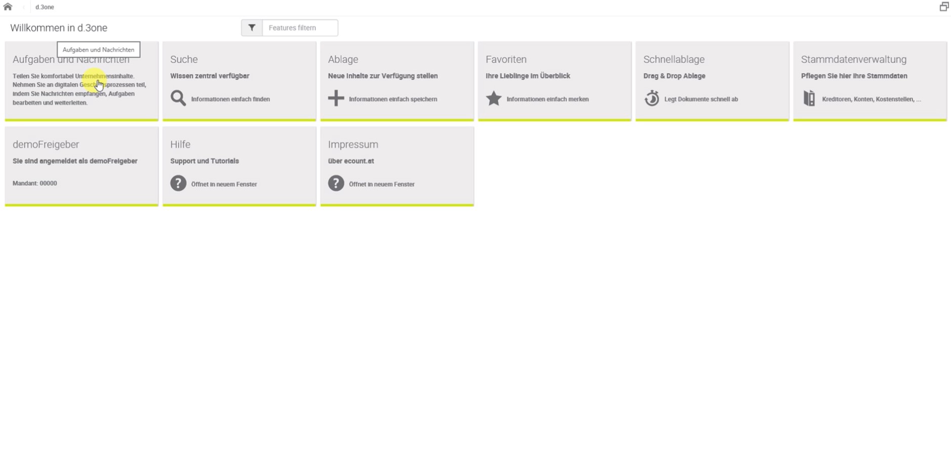Click the d.3one breadcrumb label

(x=45, y=7)
